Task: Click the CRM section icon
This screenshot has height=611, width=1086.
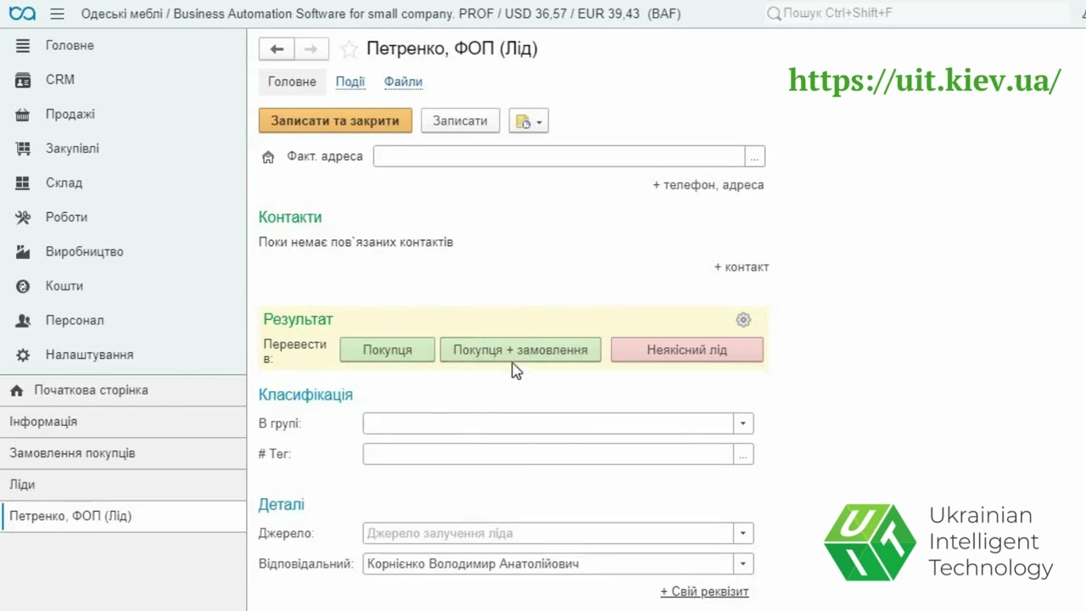Action: [x=23, y=80]
